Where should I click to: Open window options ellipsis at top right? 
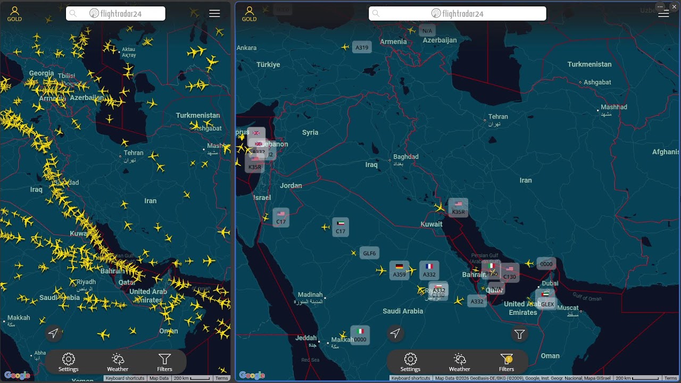point(660,6)
